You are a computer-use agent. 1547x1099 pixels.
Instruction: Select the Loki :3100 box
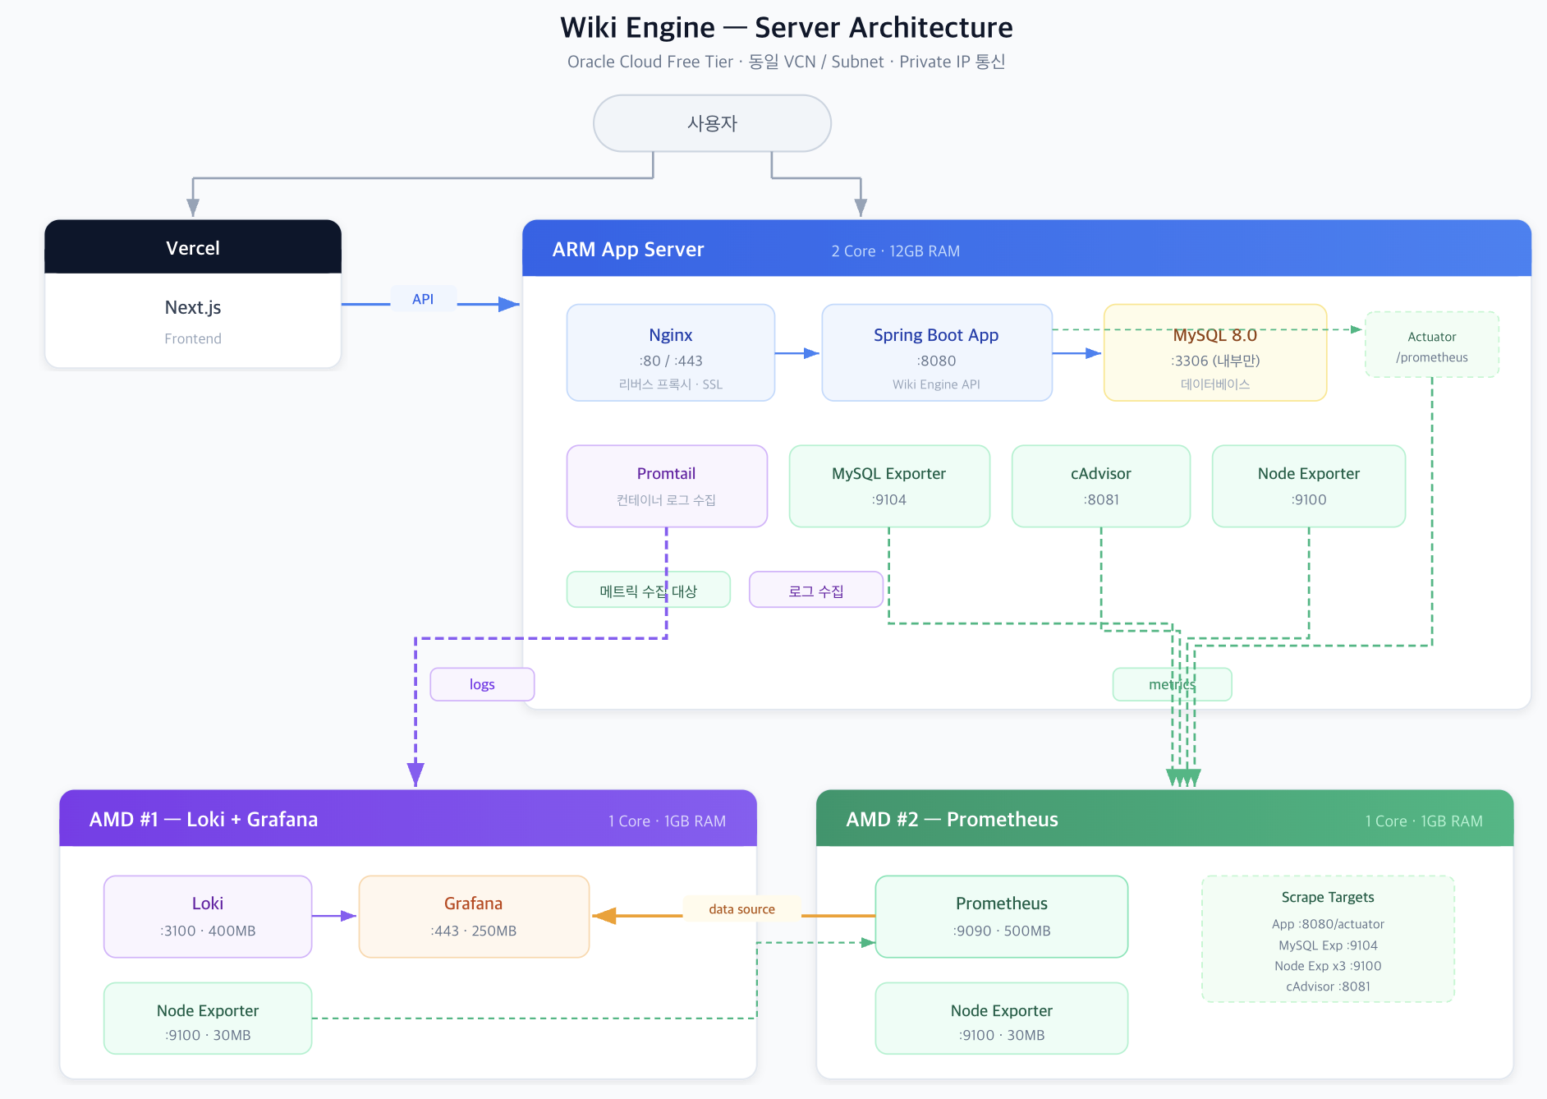tap(208, 916)
